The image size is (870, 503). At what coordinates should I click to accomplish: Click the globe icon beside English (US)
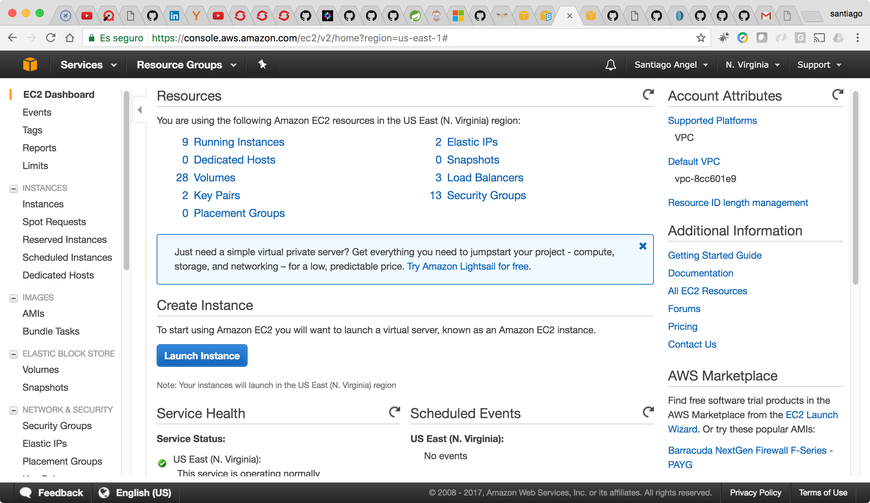coord(104,492)
